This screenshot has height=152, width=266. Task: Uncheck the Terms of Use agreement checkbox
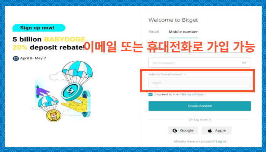(150, 94)
